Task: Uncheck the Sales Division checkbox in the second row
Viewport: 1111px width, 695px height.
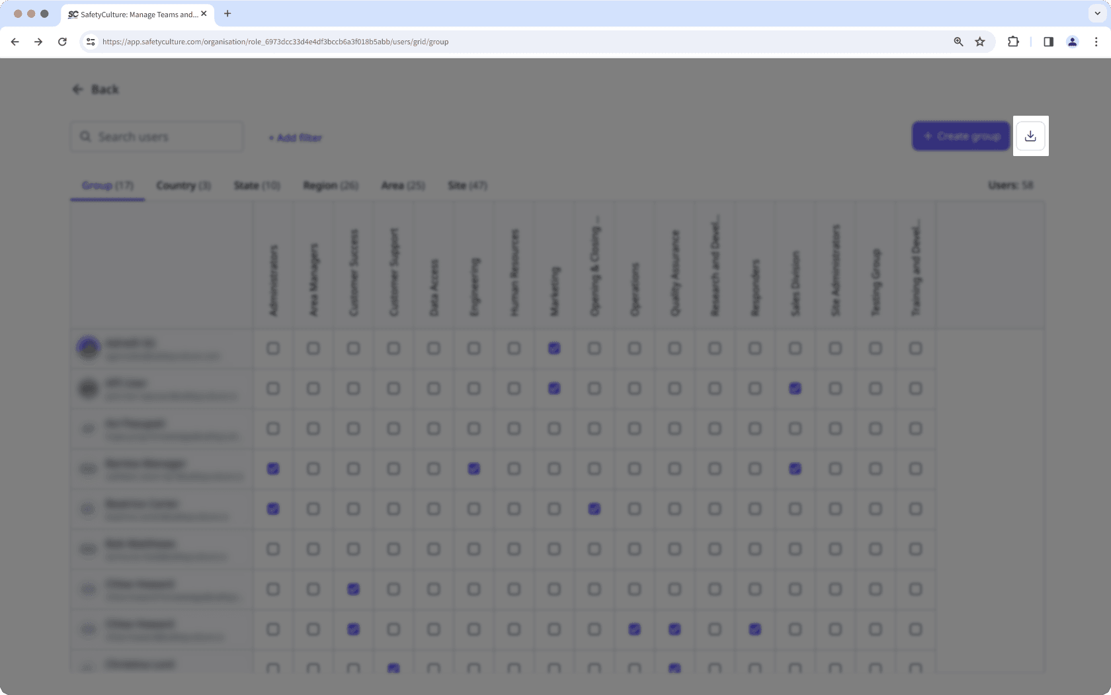Action: pyautogui.click(x=795, y=389)
